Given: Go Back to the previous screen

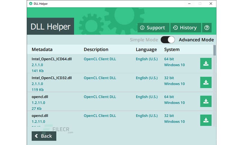Looking at the screenshot, I should pos(44,136).
